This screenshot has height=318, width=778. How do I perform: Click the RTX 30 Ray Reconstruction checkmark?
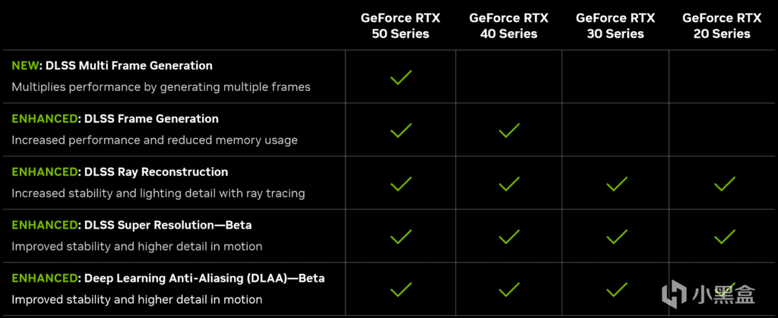click(x=616, y=184)
